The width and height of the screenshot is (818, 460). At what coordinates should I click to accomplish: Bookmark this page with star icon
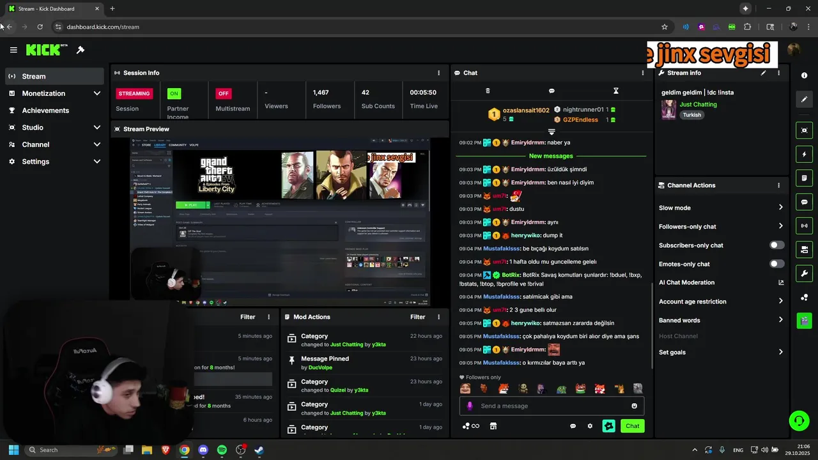coord(665,27)
